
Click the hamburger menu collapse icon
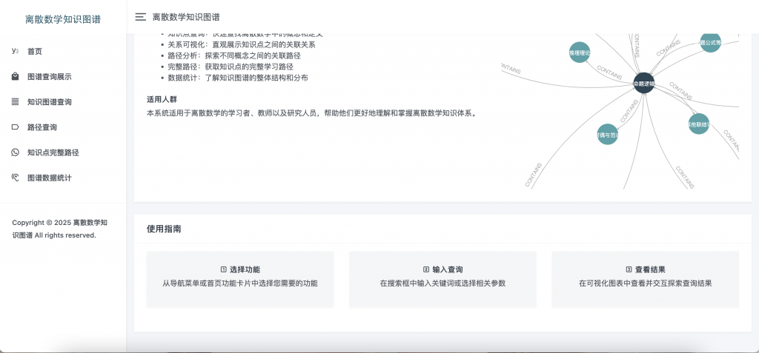click(x=140, y=17)
